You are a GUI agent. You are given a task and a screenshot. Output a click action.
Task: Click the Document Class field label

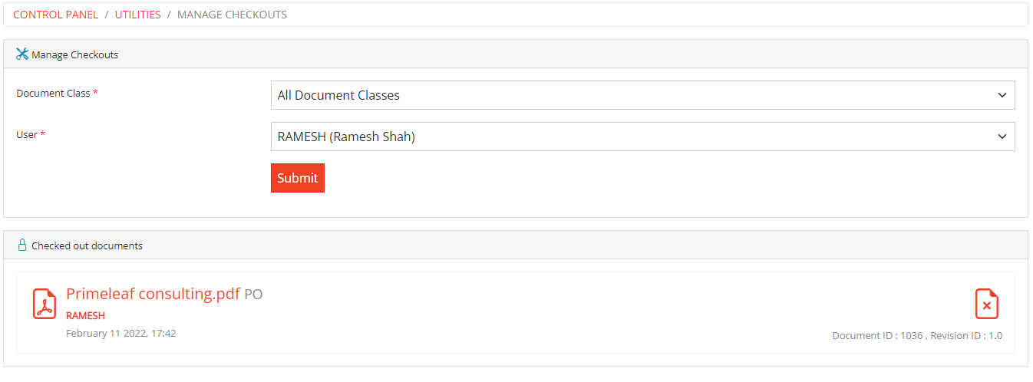pyautogui.click(x=53, y=93)
